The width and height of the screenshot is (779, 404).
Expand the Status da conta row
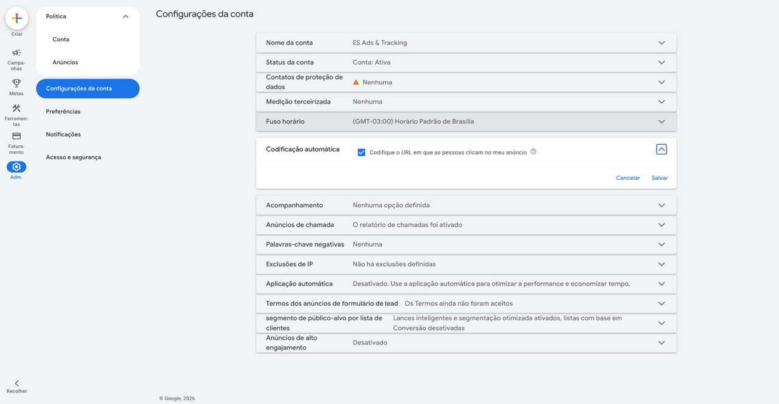pyautogui.click(x=466, y=63)
